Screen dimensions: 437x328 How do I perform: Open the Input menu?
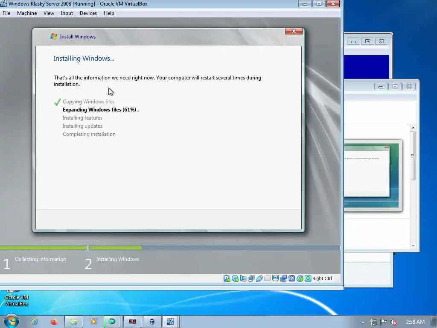[67, 13]
